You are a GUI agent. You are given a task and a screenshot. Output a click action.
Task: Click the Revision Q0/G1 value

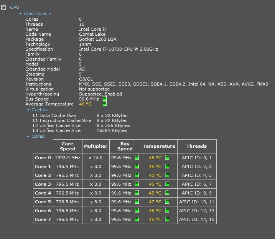click(x=86, y=79)
